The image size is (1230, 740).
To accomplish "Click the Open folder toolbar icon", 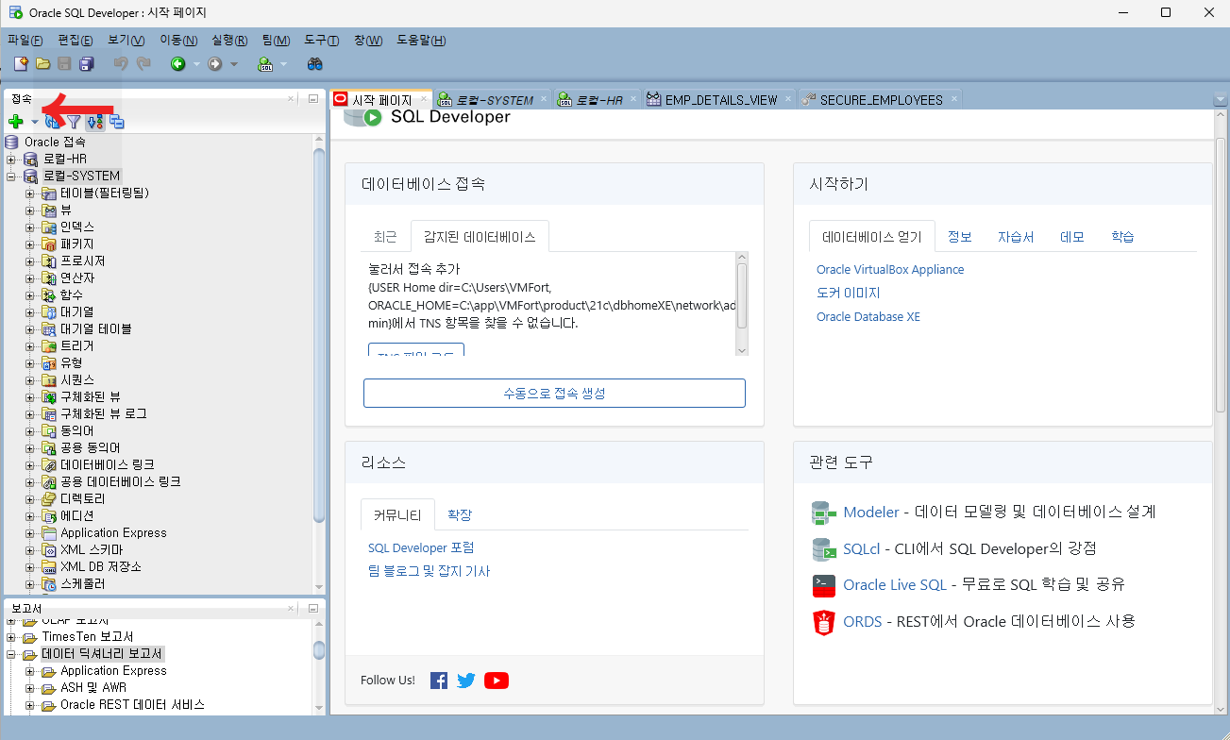I will [42, 64].
